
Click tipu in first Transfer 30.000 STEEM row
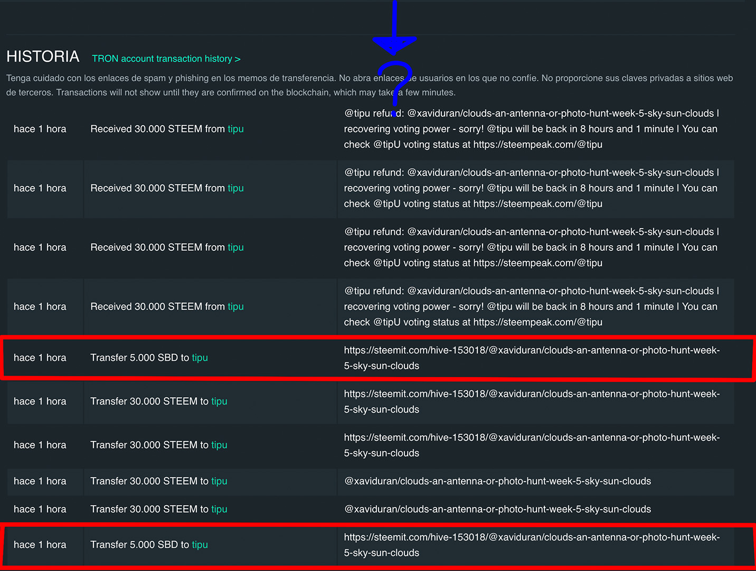tap(219, 401)
